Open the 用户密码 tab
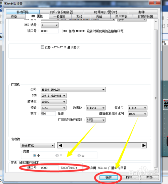Viewport: 168px width, 184px height. tap(122, 16)
